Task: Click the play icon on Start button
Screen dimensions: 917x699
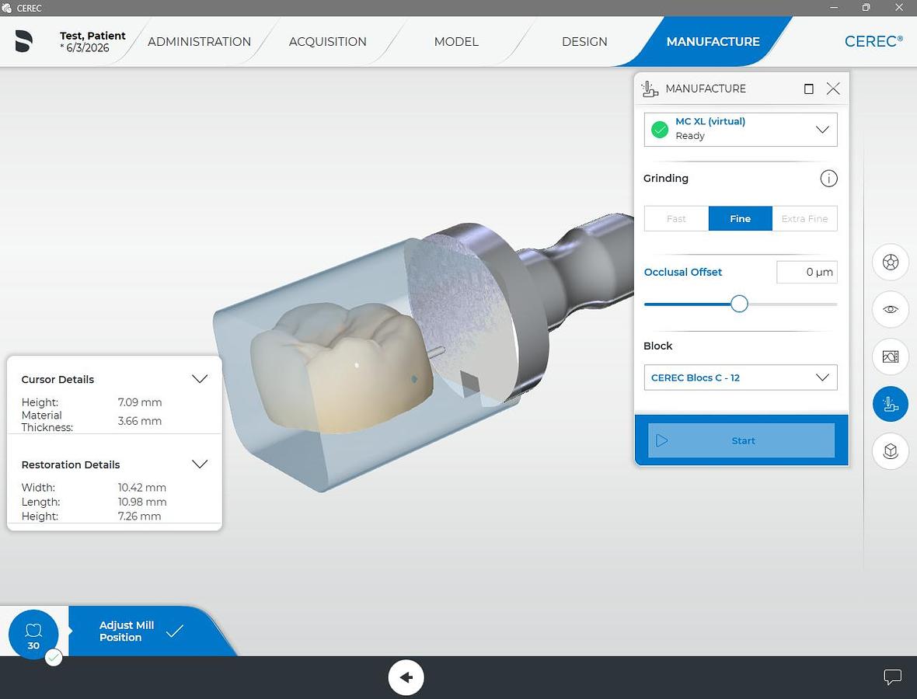Action: (662, 440)
